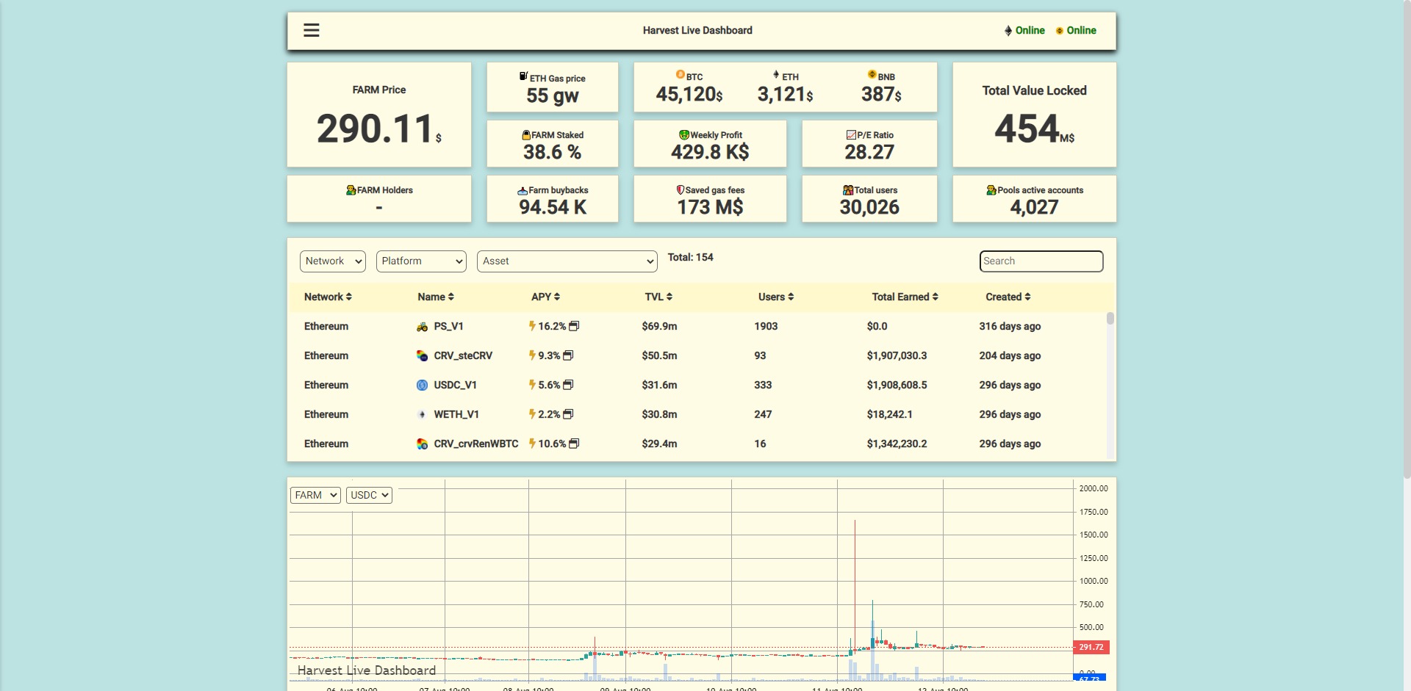This screenshot has width=1411, height=691.
Task: Click the CRV_crvRenWBTC pool icon
Action: pos(422,444)
